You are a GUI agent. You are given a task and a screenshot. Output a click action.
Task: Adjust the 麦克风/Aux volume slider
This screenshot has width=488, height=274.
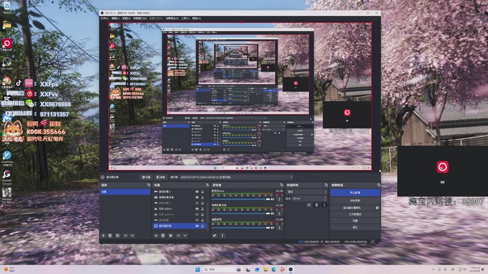pyautogui.click(x=240, y=199)
